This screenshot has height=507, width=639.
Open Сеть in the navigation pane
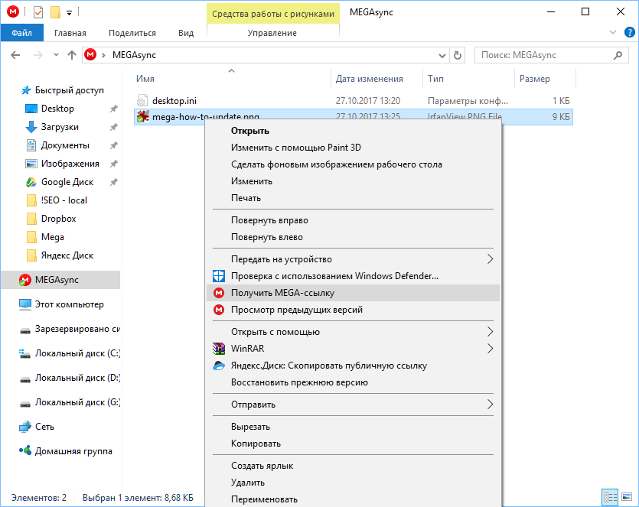(x=44, y=427)
